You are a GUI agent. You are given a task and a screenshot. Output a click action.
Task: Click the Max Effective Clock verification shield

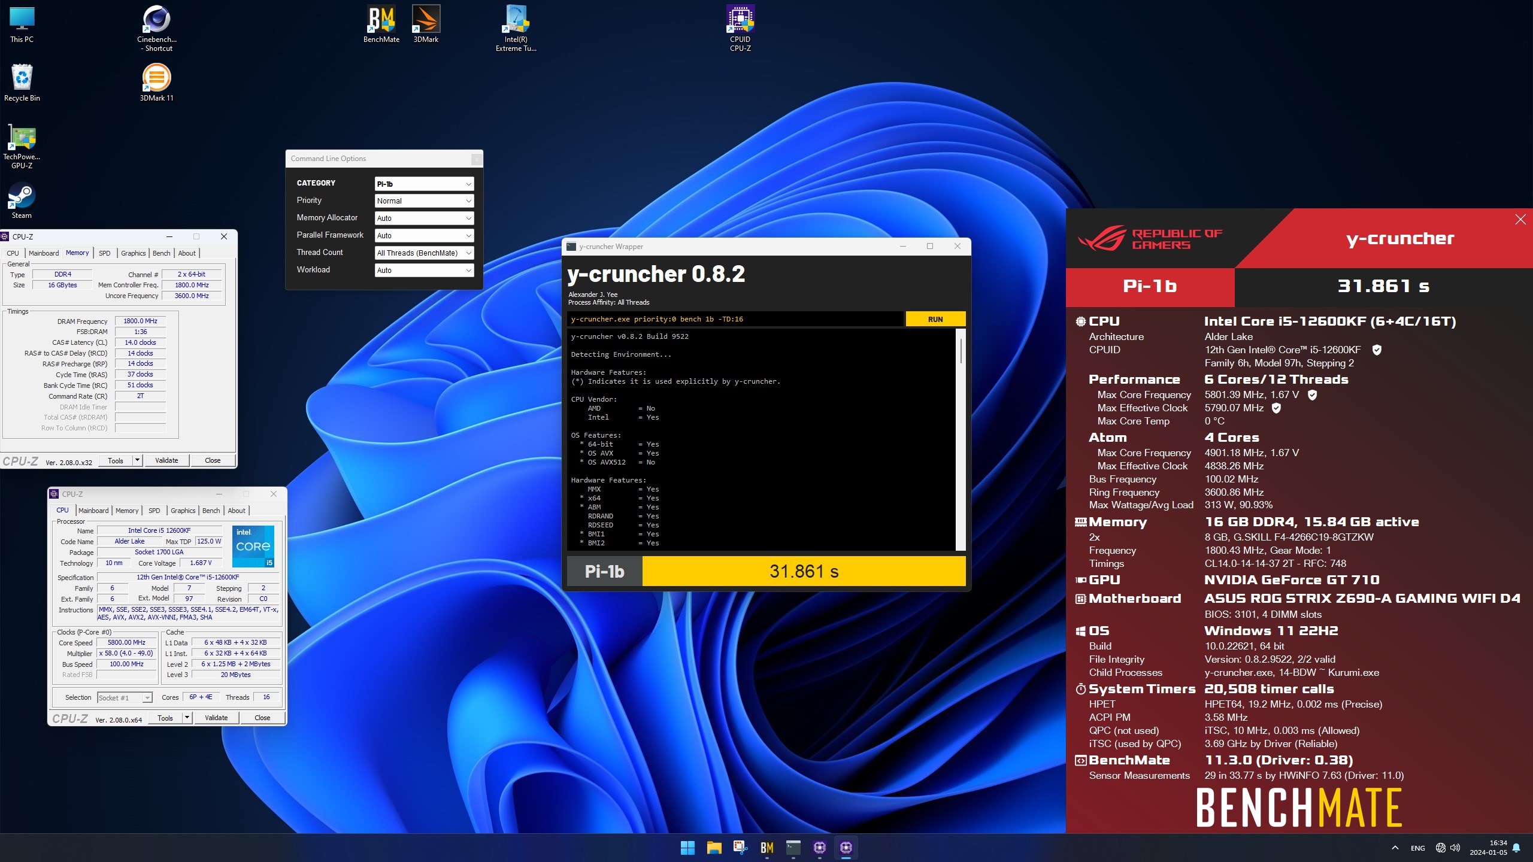pos(1276,408)
